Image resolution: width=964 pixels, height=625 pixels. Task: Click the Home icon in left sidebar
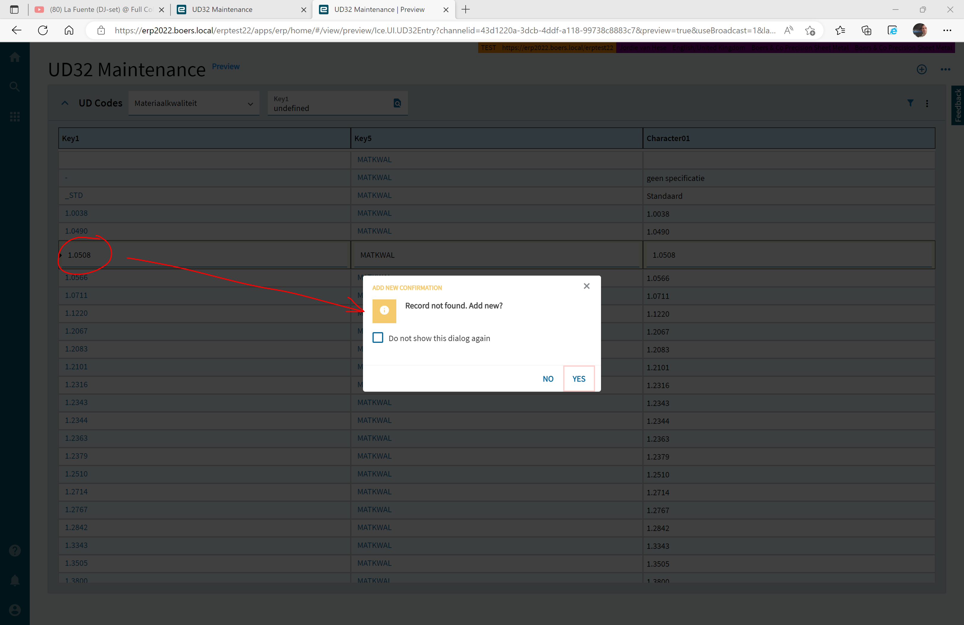[x=15, y=57]
